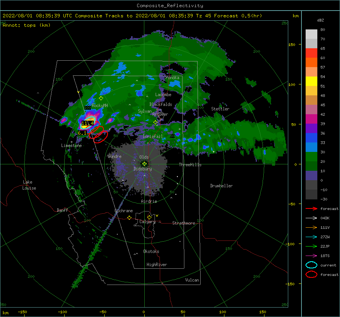340x317 pixels.
Task: Click the dBZ scale heading
Action: coord(320,20)
